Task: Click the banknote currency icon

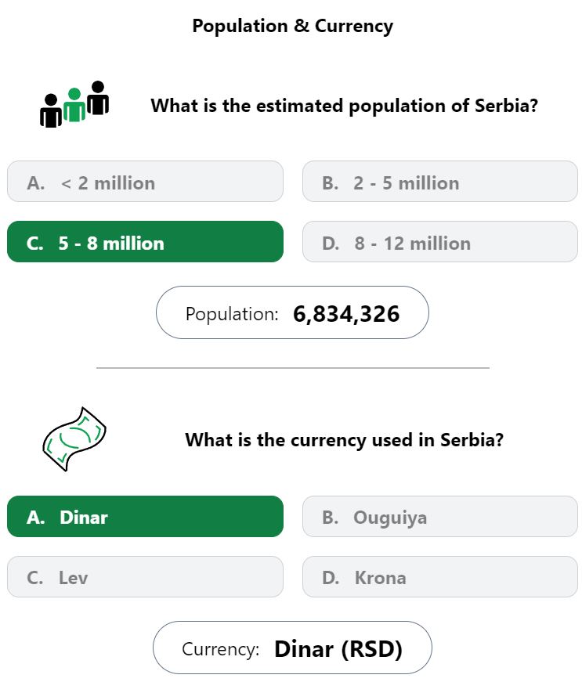Action: [74, 438]
